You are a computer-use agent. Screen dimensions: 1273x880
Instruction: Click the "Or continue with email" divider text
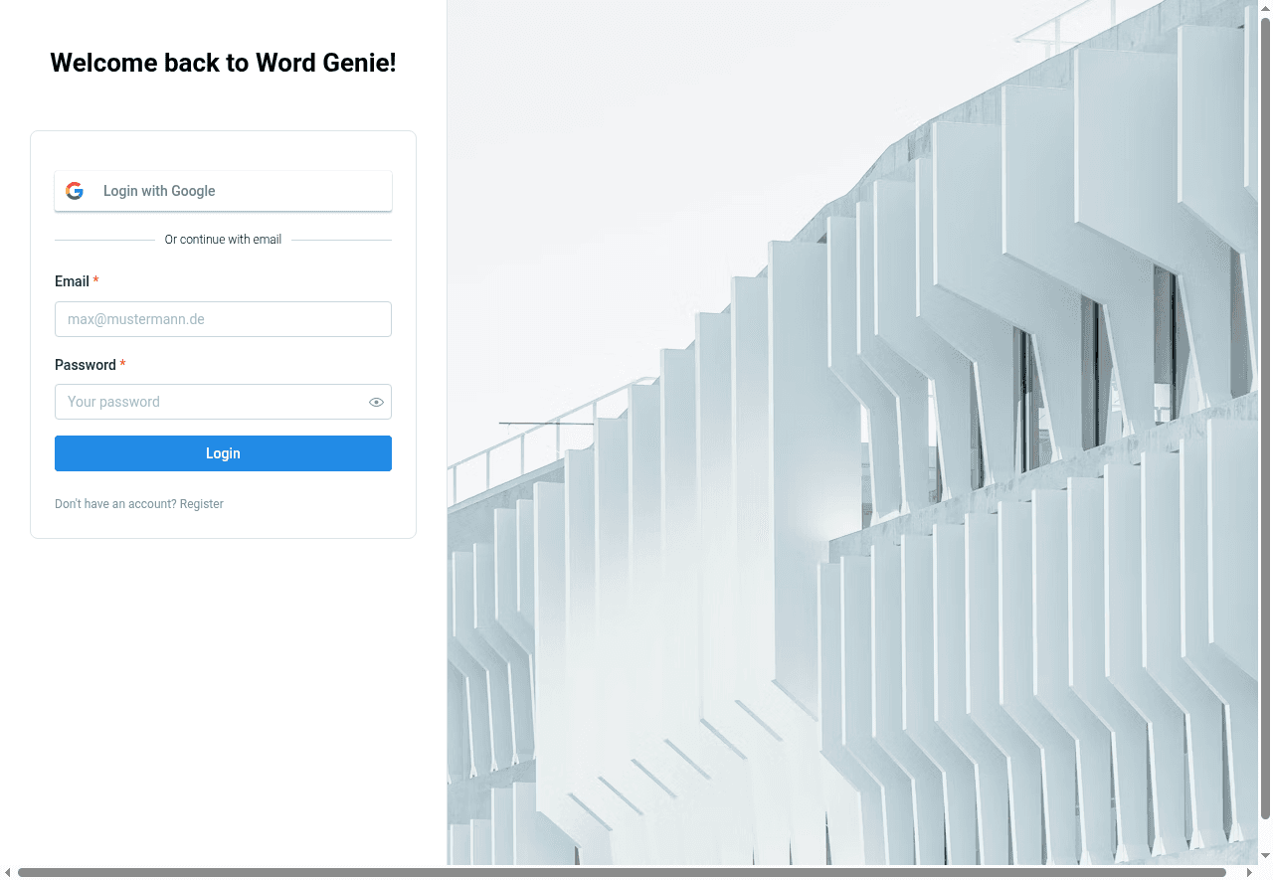(x=223, y=240)
